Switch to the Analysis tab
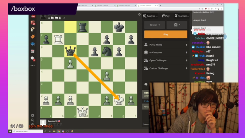Image resolution: width=245 pixels, height=138 pixels. [150, 16]
